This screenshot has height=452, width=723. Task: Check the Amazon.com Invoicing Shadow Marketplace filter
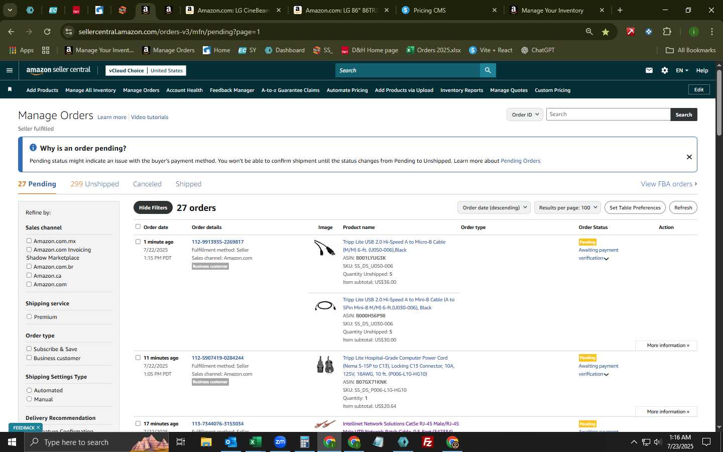click(x=29, y=250)
